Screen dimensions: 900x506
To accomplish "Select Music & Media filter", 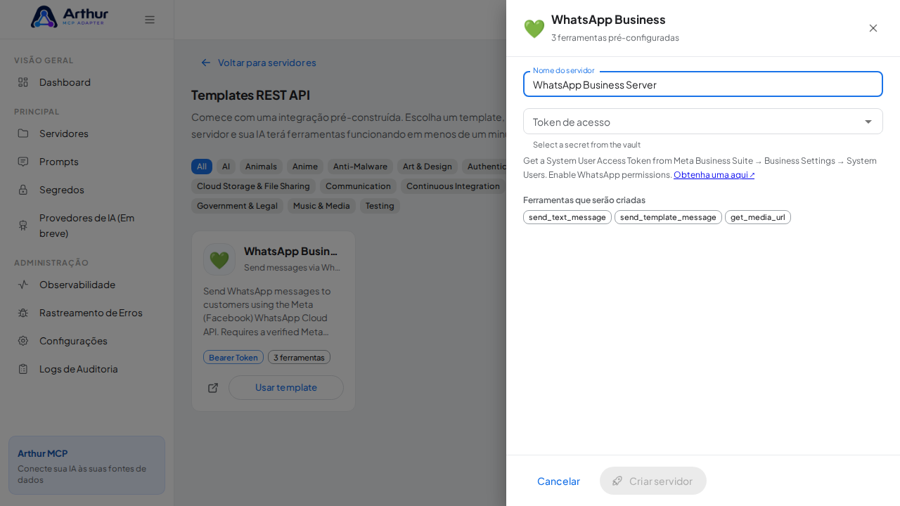I will coord(321,206).
